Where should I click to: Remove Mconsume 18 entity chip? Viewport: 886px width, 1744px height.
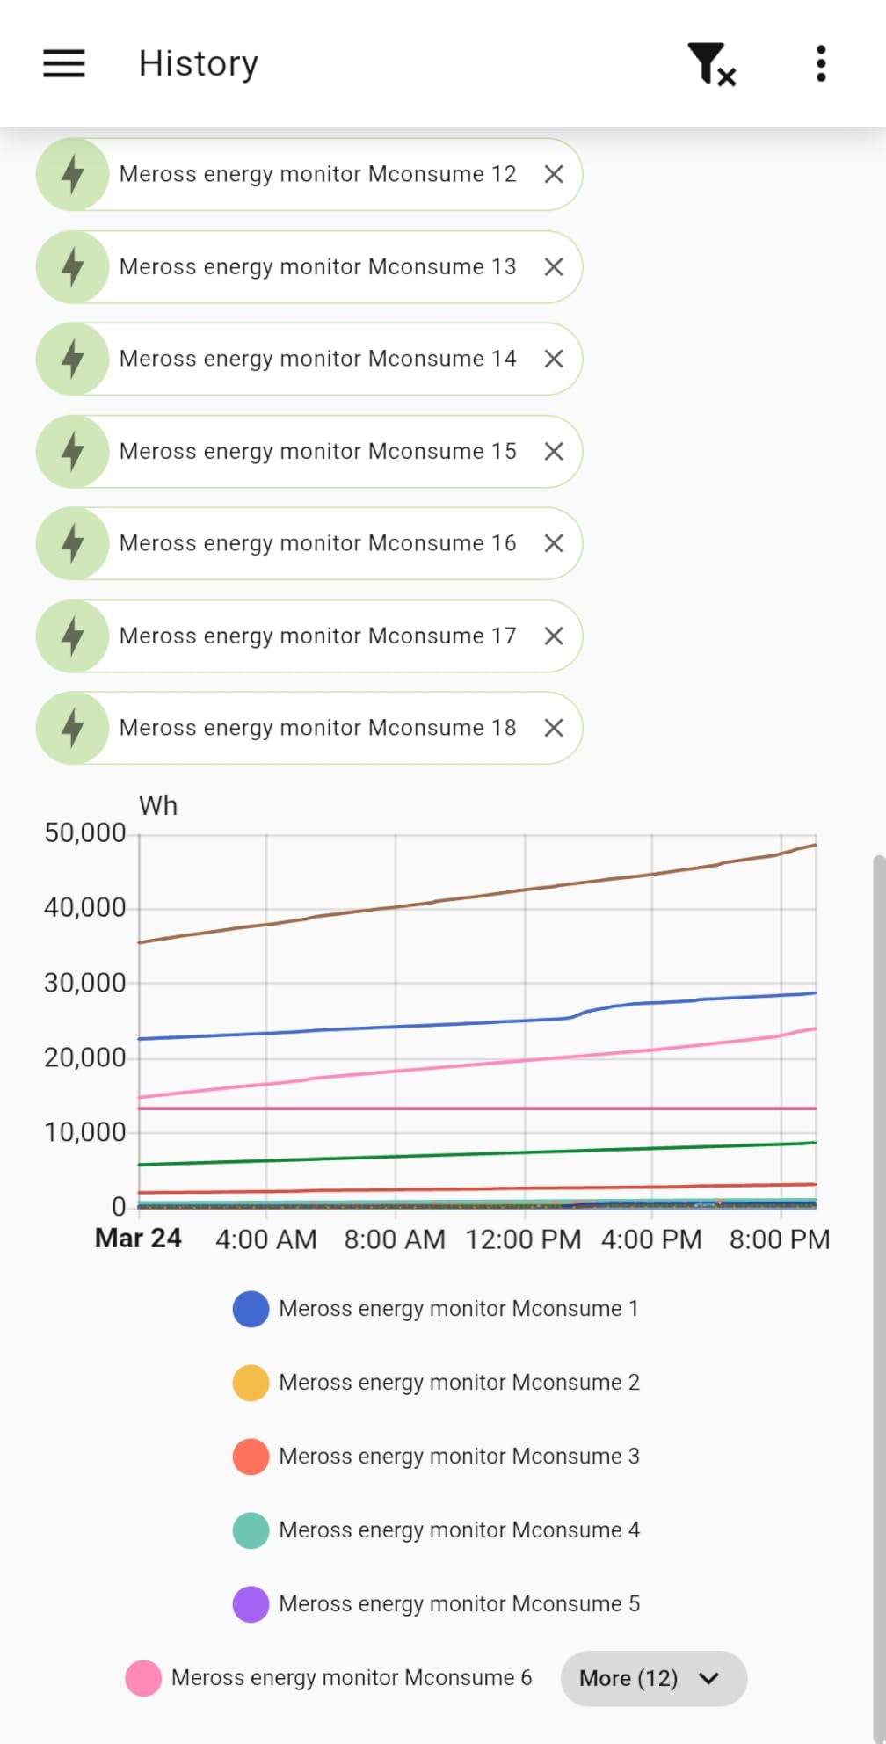tap(554, 728)
